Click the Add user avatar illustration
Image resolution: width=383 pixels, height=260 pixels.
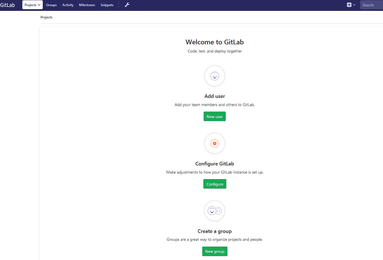click(215, 76)
